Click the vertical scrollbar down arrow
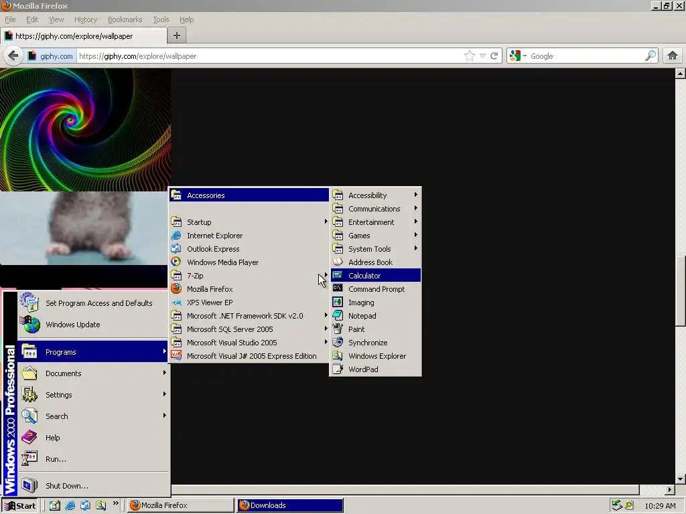Image resolution: width=686 pixels, height=514 pixels. pyautogui.click(x=681, y=479)
